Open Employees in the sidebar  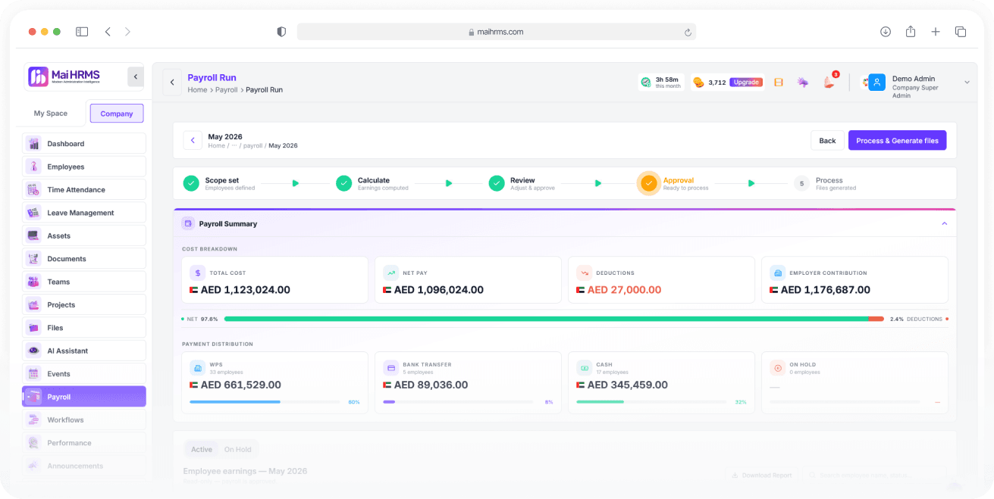tap(84, 167)
